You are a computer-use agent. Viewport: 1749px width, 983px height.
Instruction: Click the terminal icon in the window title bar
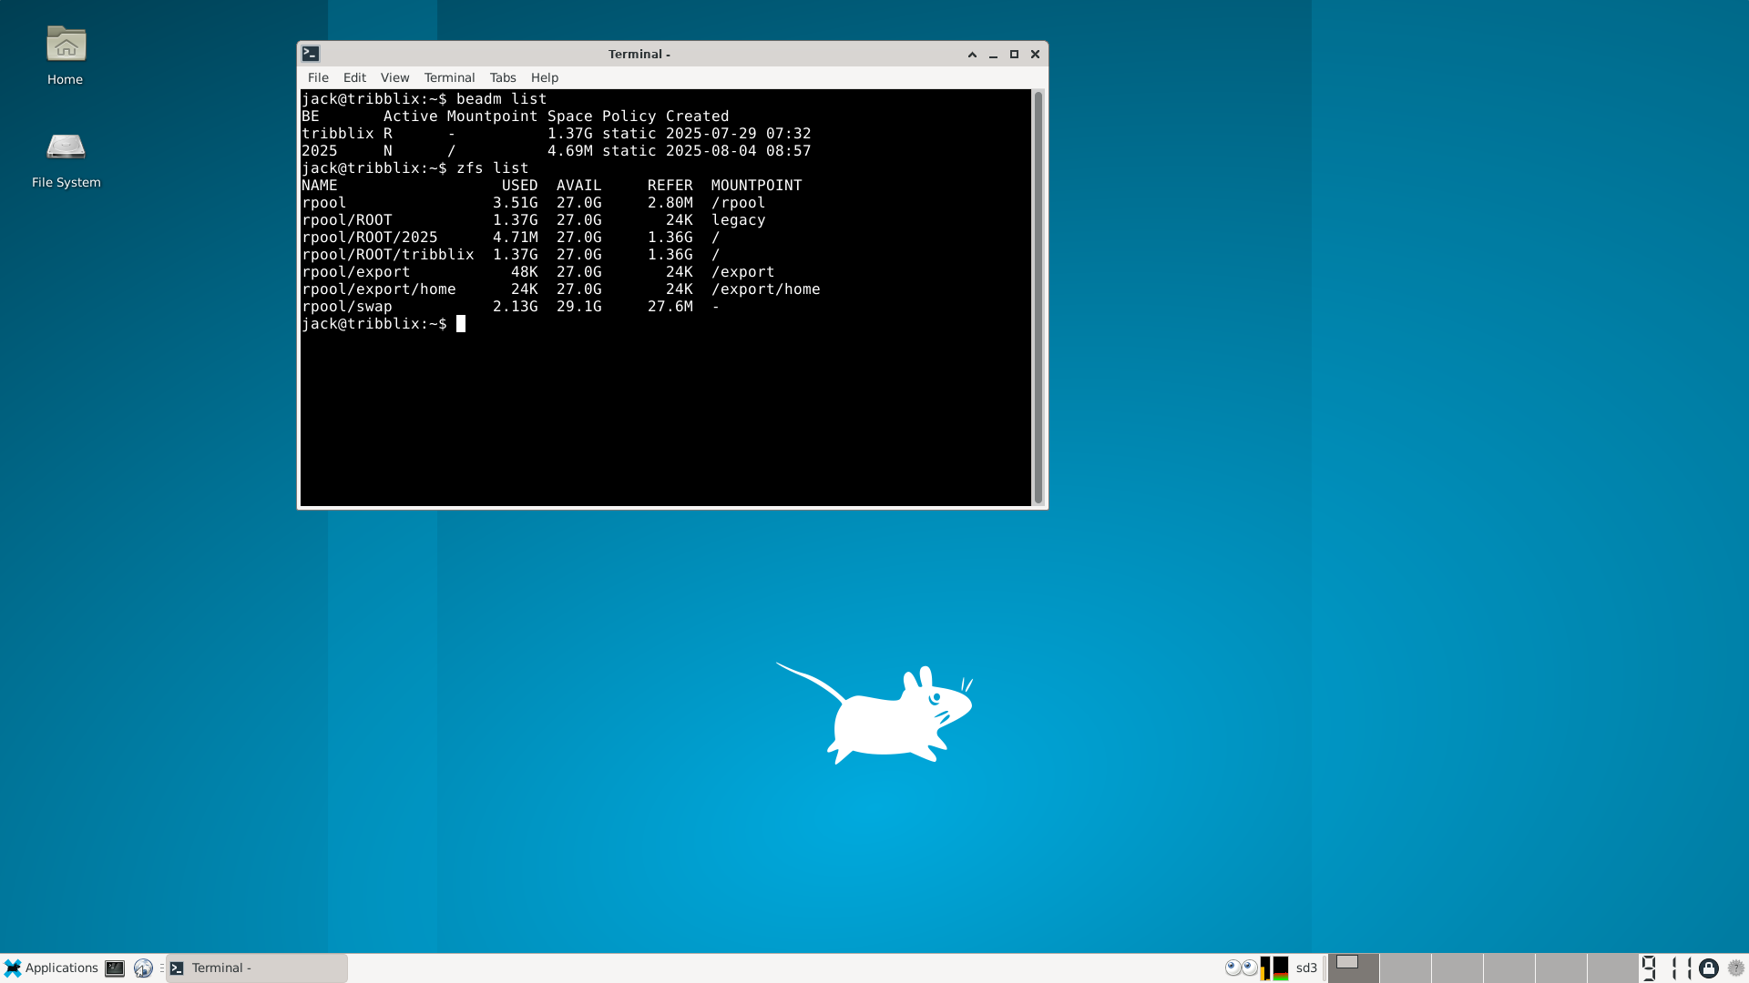tap(311, 54)
